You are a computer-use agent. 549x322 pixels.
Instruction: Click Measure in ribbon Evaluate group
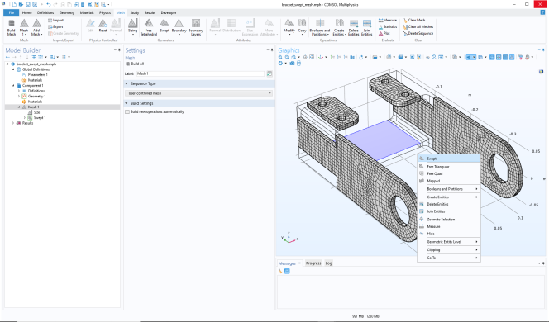pos(387,21)
